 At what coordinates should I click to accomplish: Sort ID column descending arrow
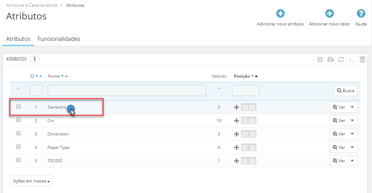tap(36, 76)
